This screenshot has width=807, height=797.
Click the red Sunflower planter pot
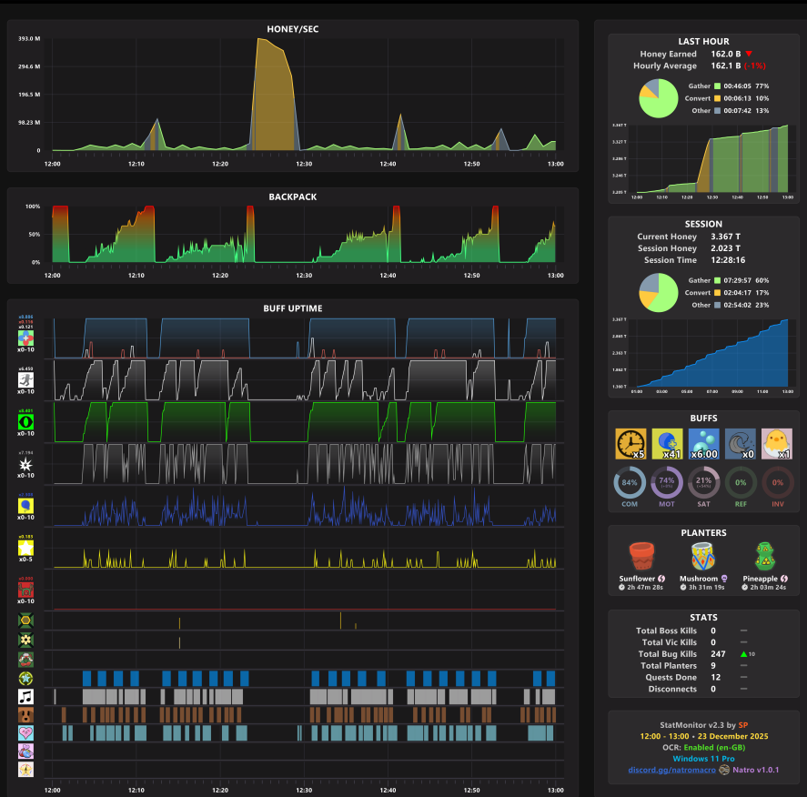pos(641,556)
